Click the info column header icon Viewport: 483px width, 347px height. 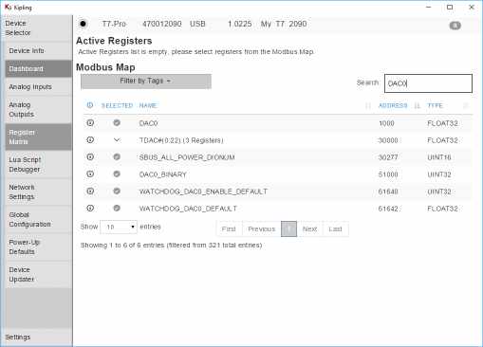coord(90,105)
